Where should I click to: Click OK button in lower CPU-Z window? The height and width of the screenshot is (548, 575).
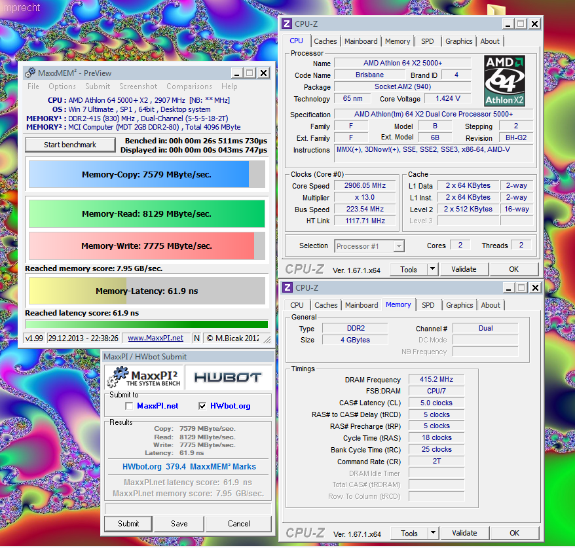tap(515, 534)
